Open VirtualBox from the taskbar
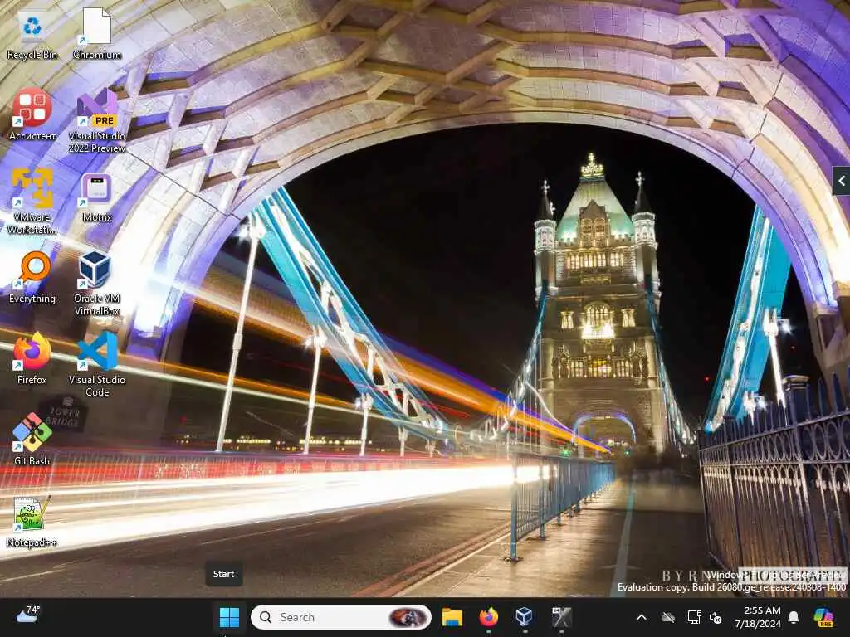This screenshot has height=637, width=850. 525,617
